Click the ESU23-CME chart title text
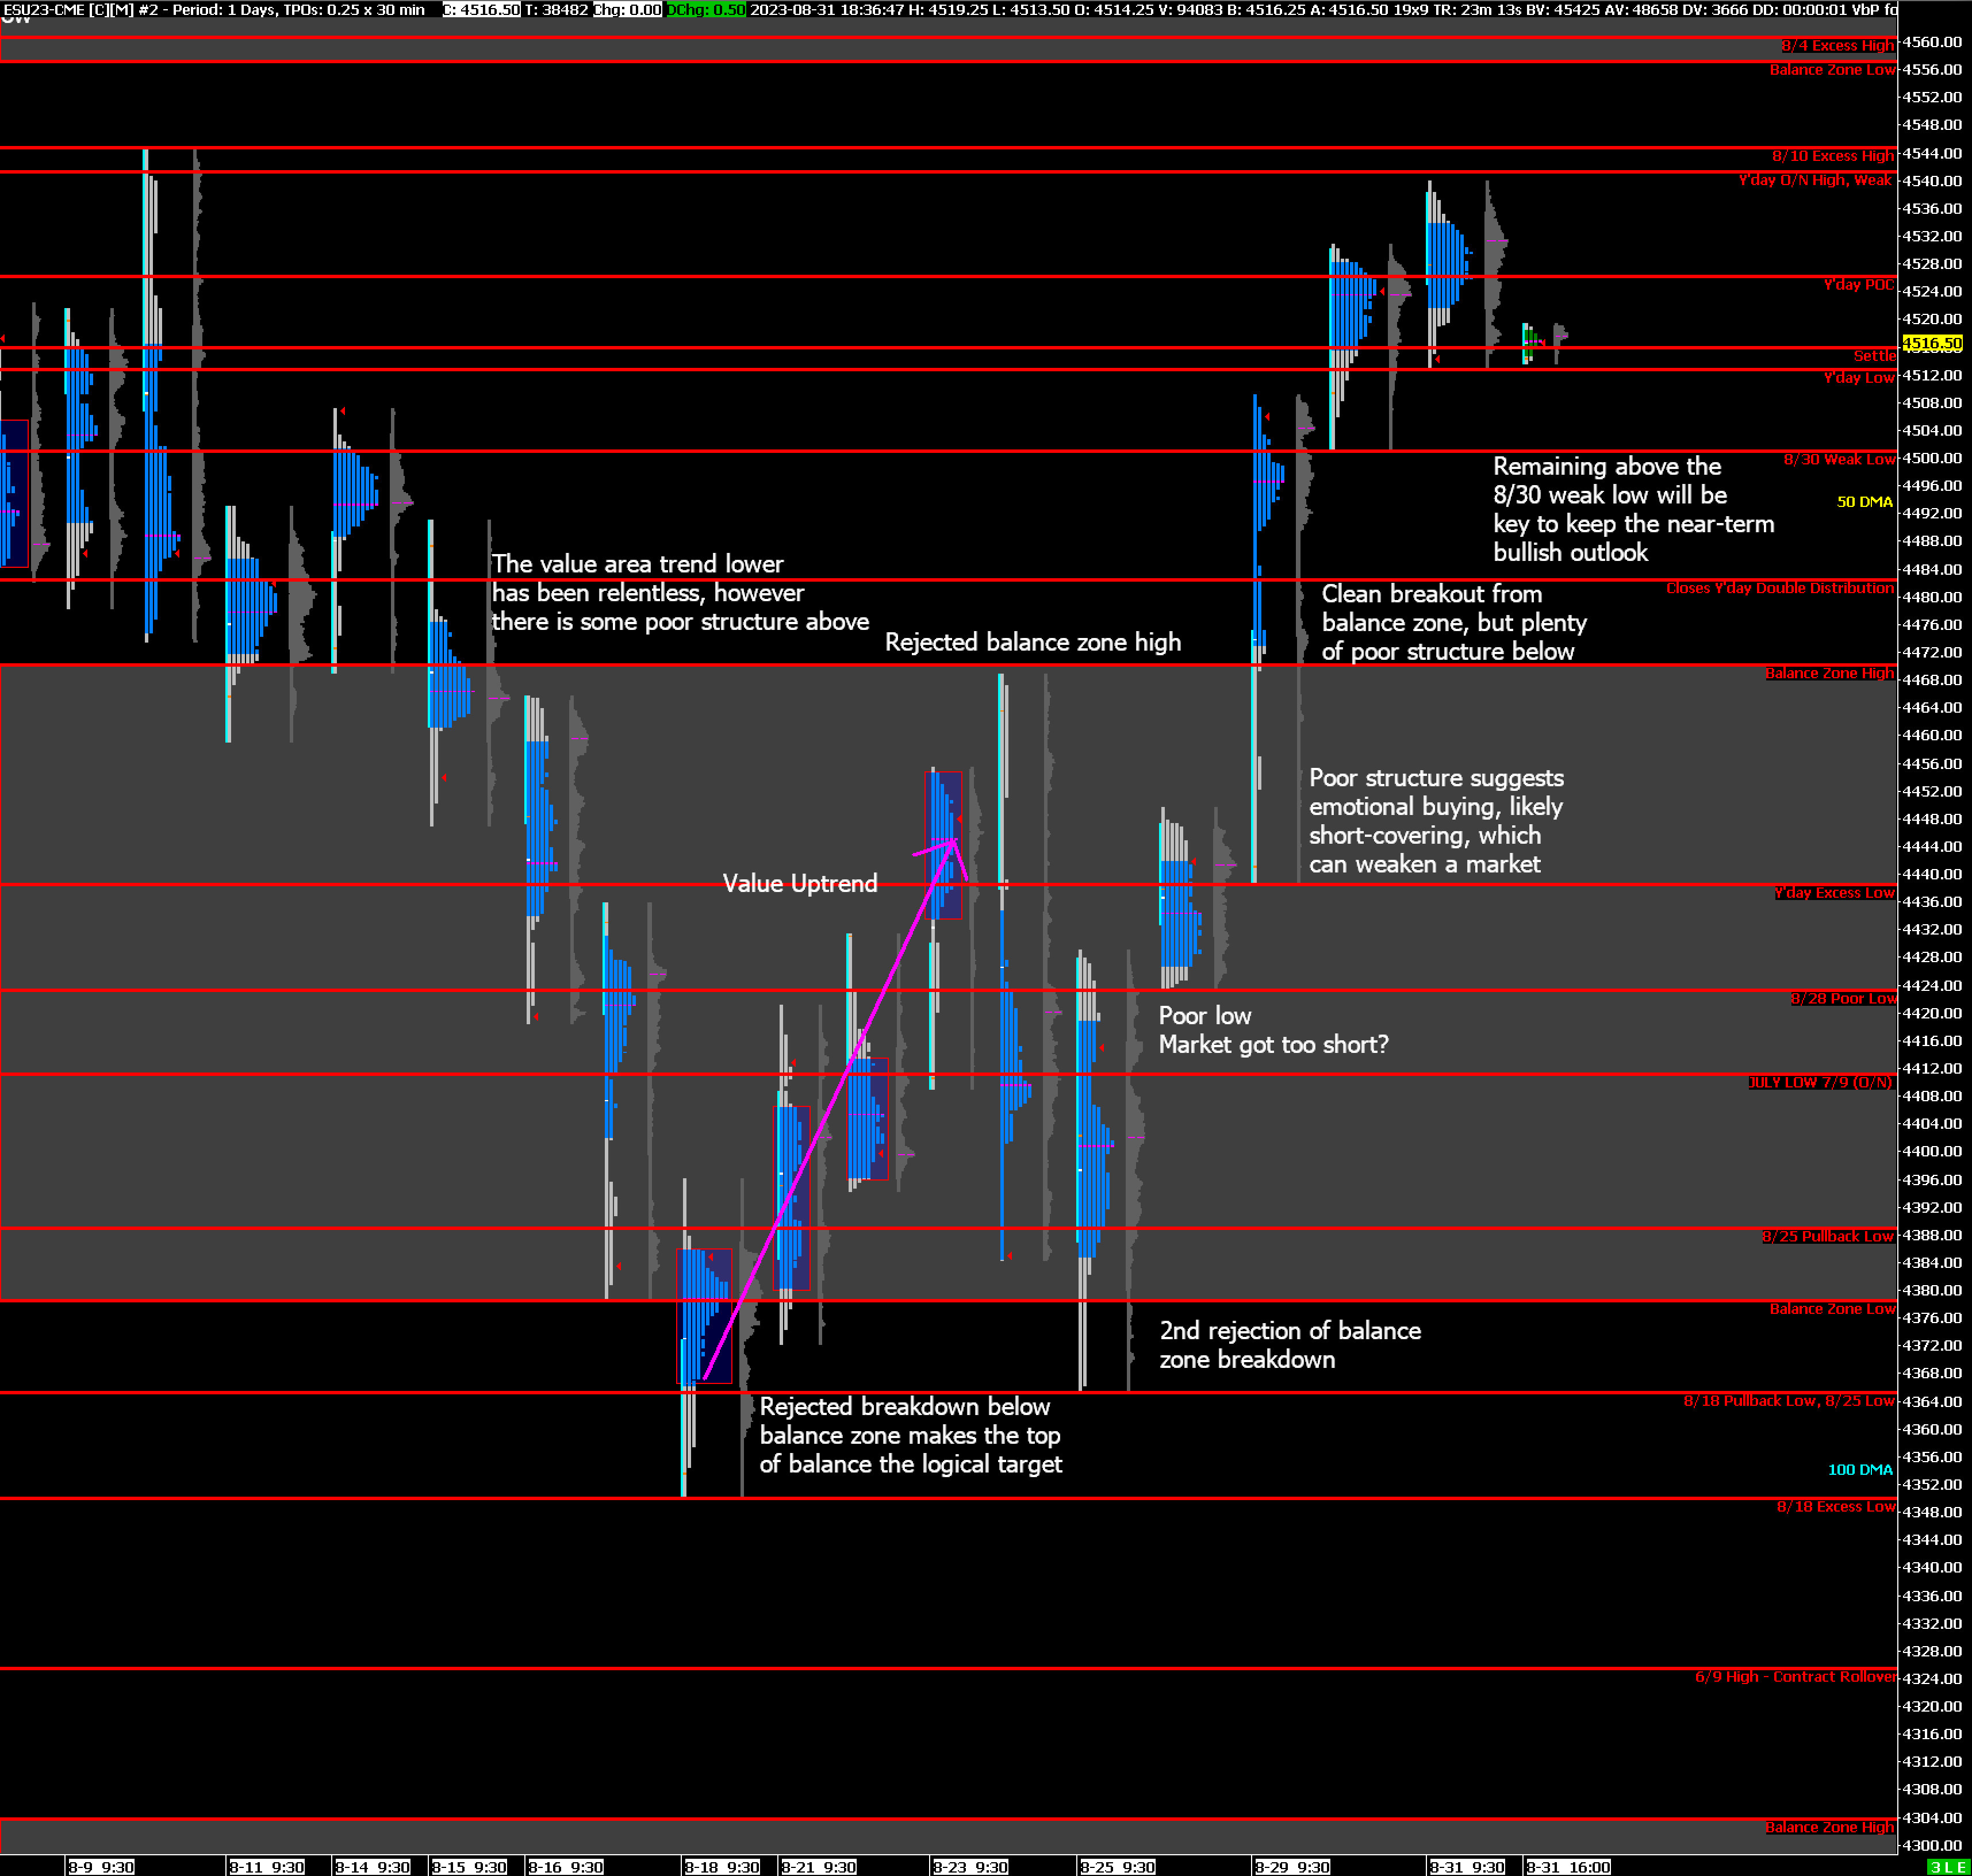The height and width of the screenshot is (1876, 1972). [x=43, y=9]
